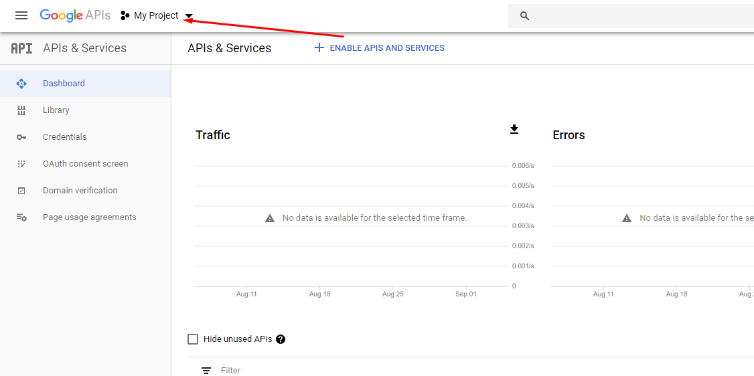Click the Google APIs logo
Viewport: 754px width, 376px height.
coord(75,15)
